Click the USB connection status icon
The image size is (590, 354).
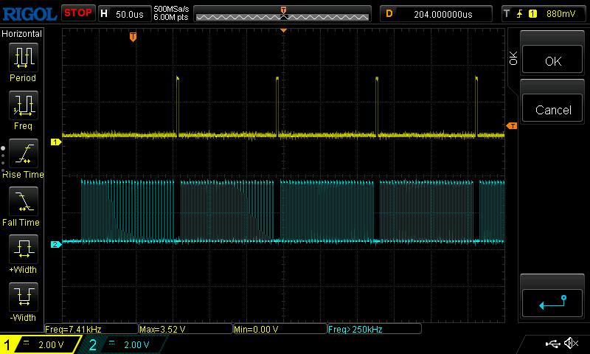point(552,343)
